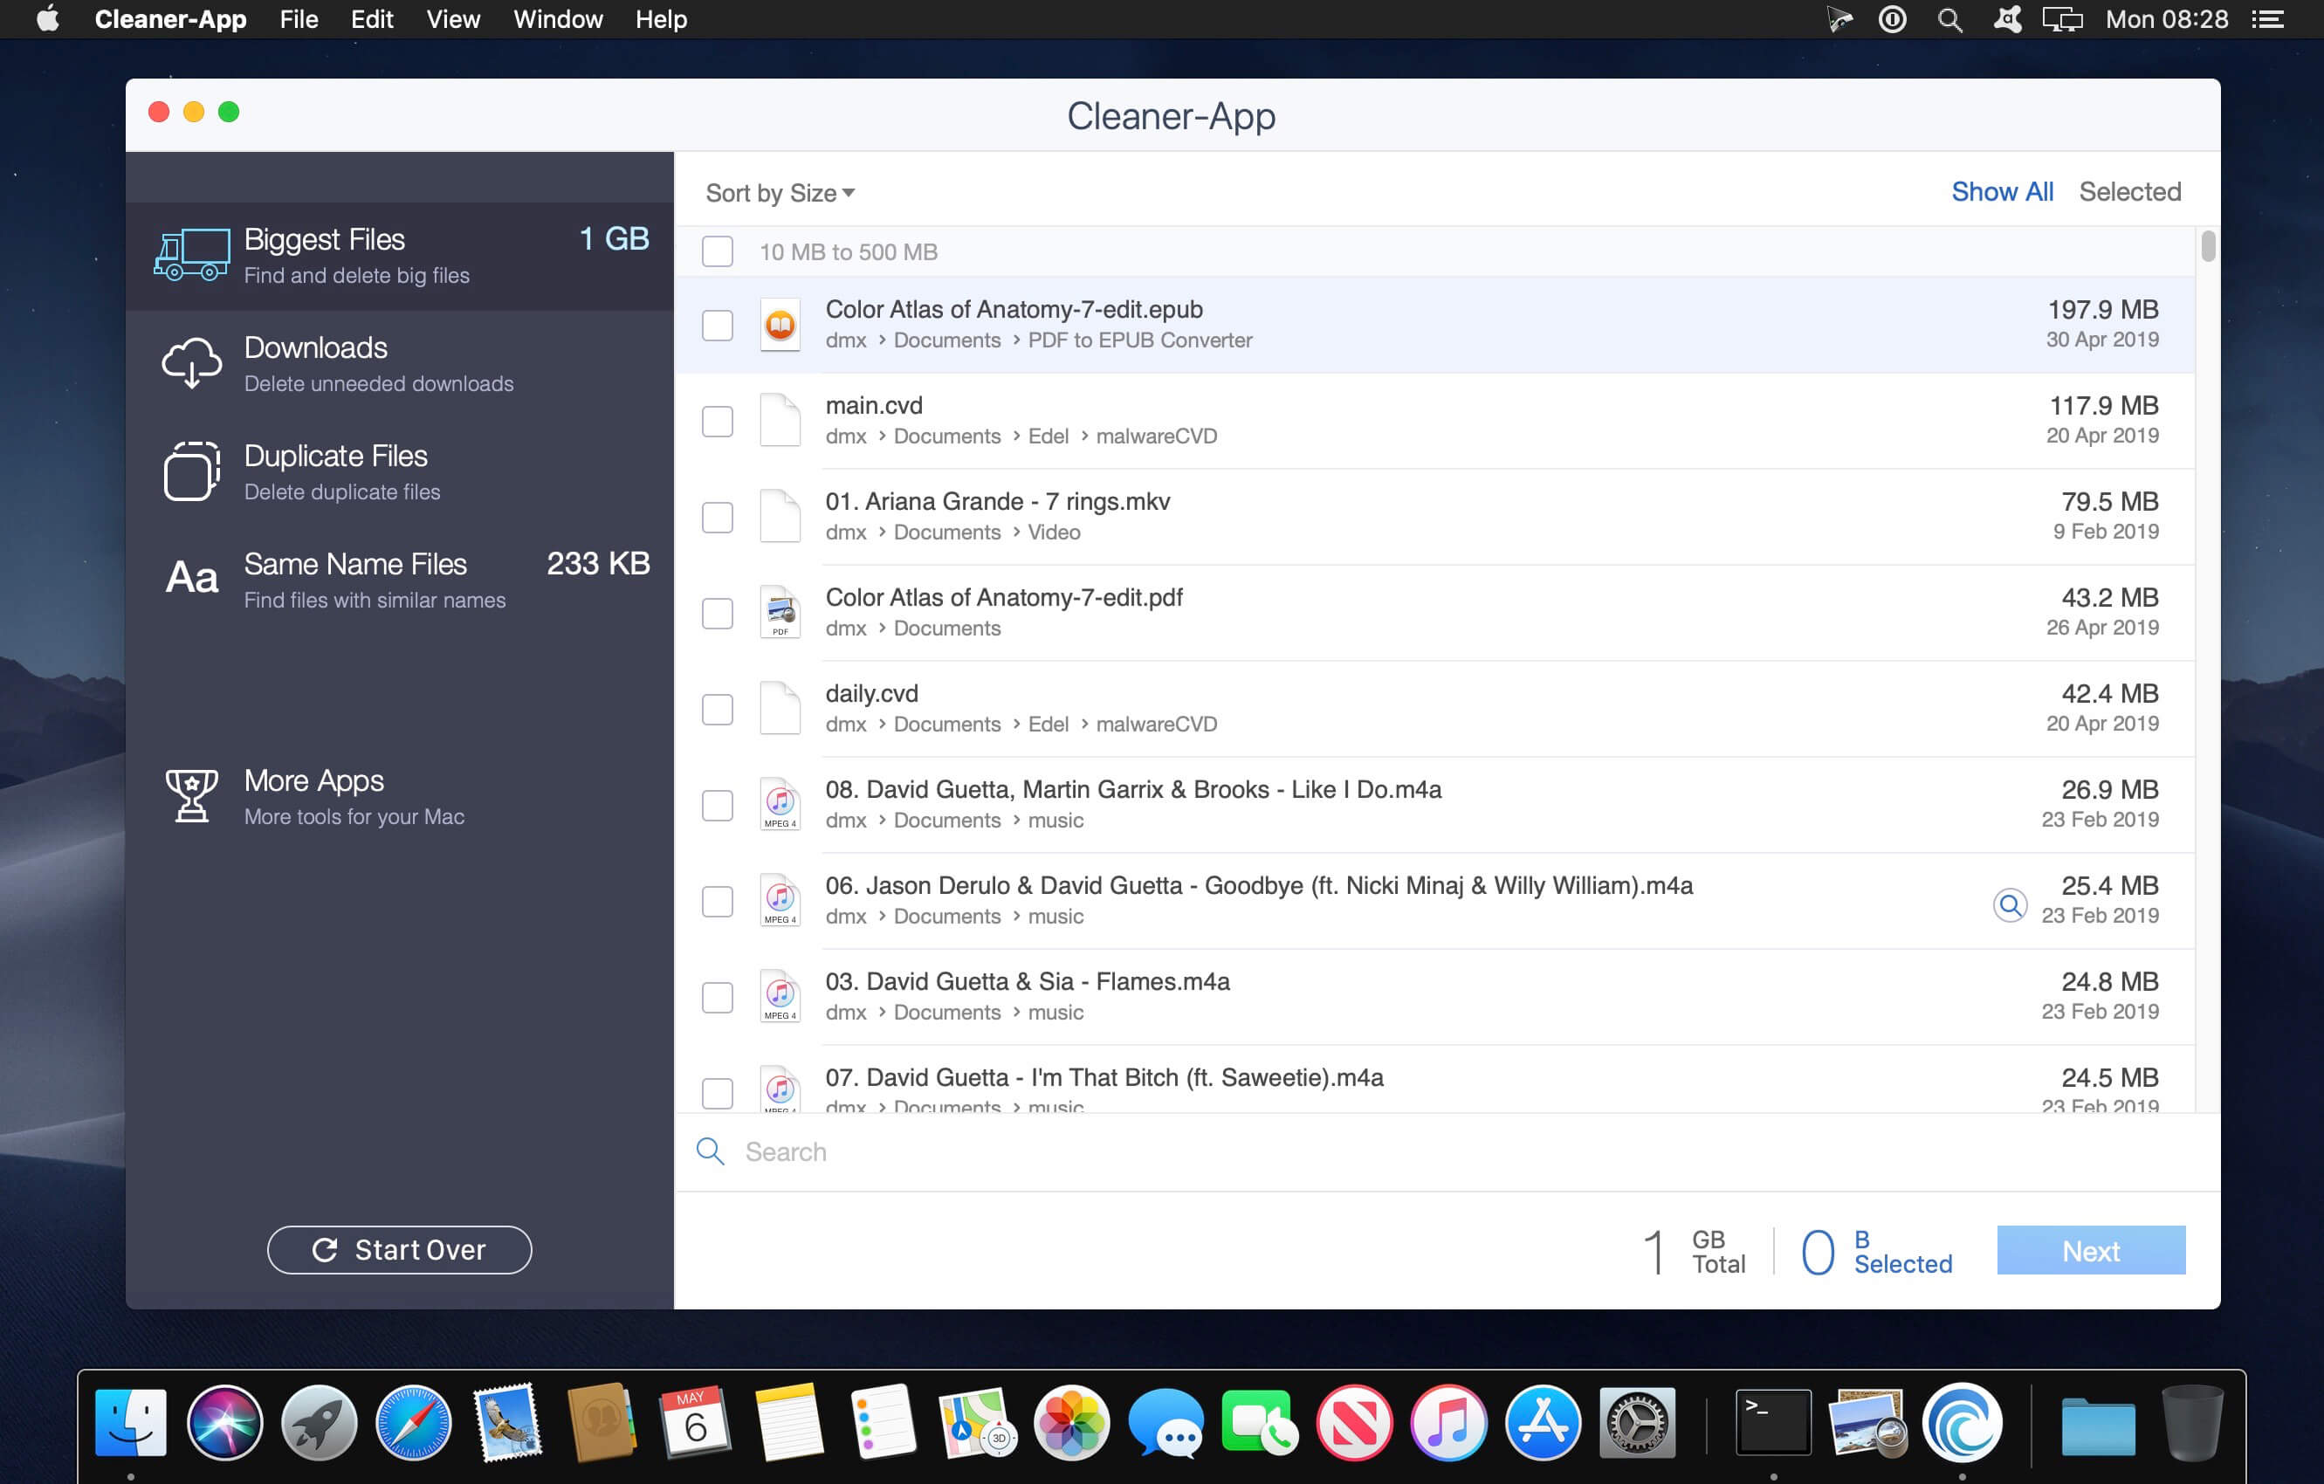Image resolution: width=2324 pixels, height=1484 pixels.
Task: Expand the Sort by Size dropdown
Action: [x=780, y=191]
